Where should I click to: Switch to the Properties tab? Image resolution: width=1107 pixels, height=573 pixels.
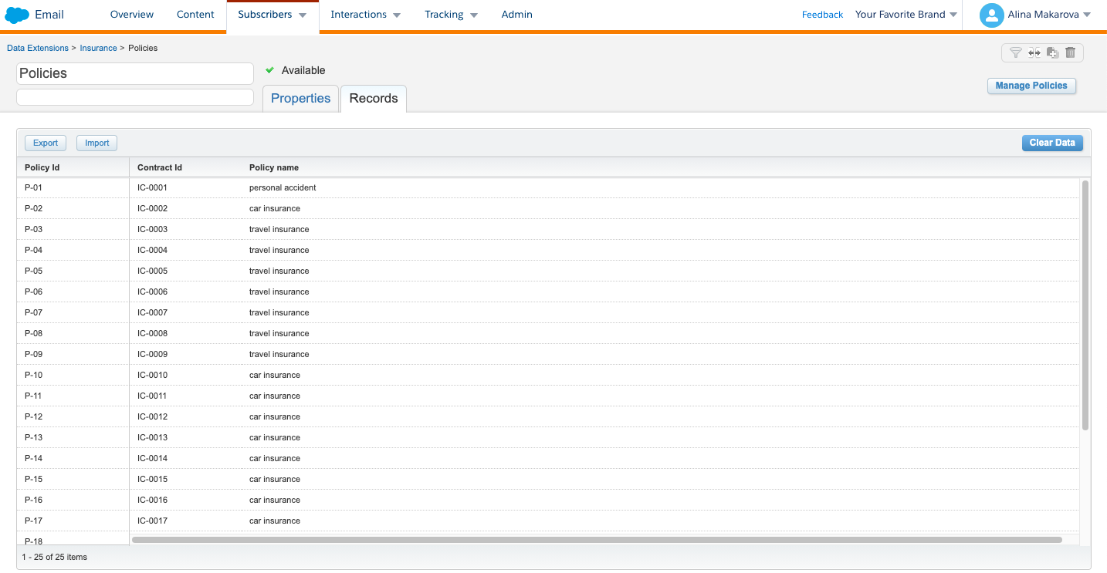tap(300, 99)
